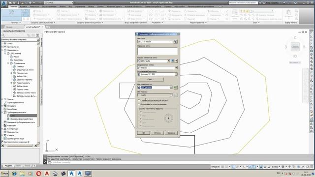Select the Коридоры tree item
Screen dimensions: 315x177
(x=12, y=125)
